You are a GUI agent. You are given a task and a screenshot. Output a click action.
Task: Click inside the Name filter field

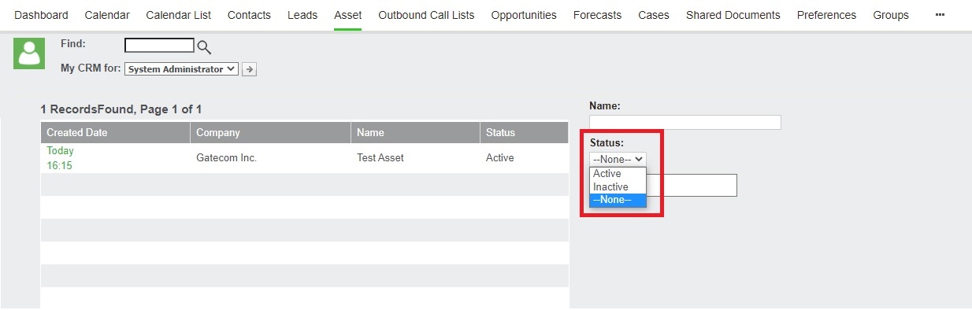coord(684,122)
